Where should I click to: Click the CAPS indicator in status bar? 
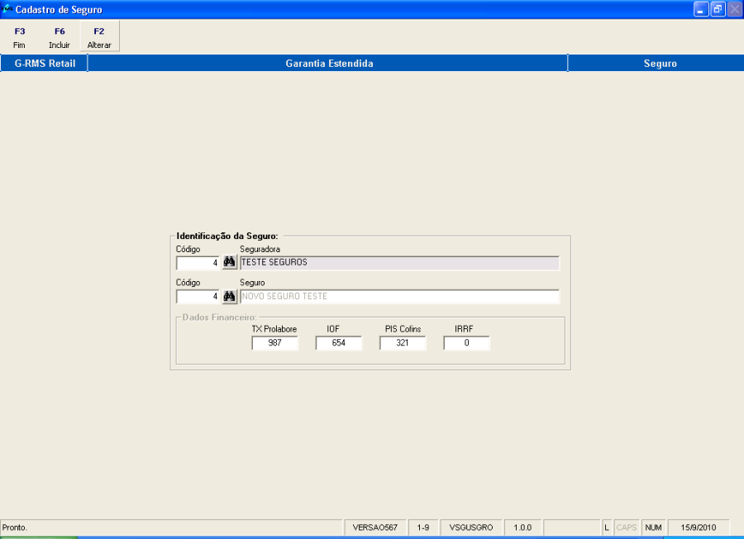[x=627, y=527]
